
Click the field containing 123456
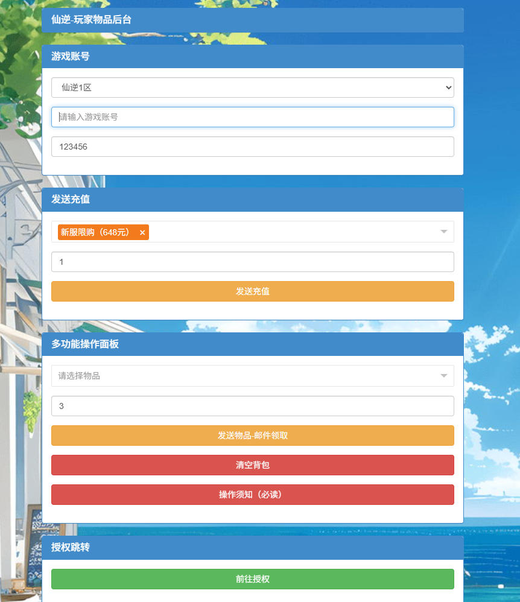tap(252, 147)
